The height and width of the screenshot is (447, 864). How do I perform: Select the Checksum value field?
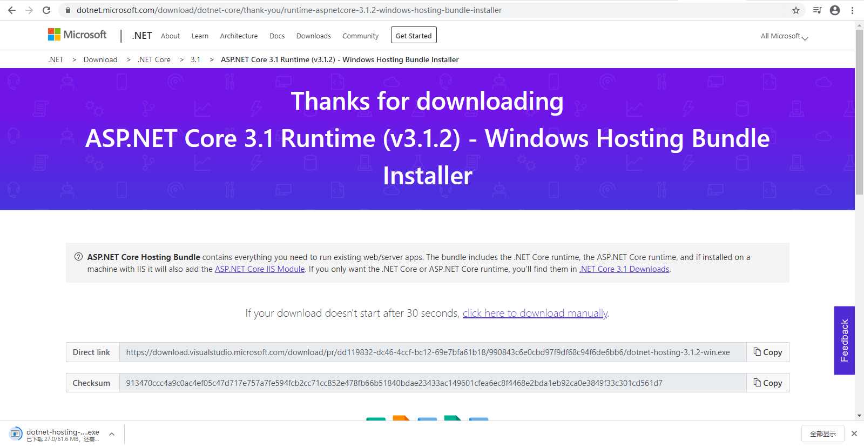[x=433, y=383]
